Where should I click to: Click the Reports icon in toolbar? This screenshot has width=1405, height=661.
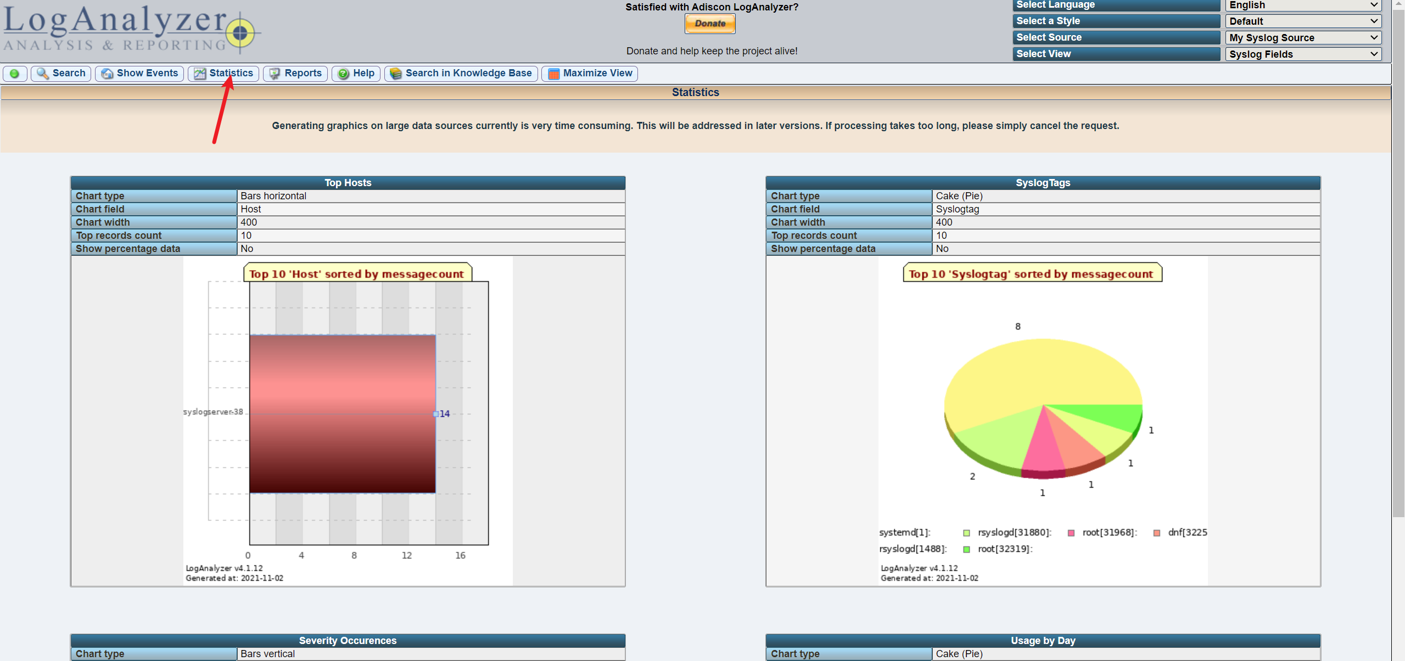pos(275,74)
